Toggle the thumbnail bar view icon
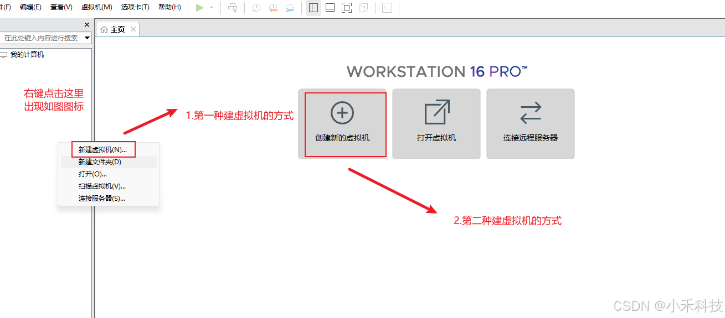Viewport: 725px width, 318px height. point(330,8)
